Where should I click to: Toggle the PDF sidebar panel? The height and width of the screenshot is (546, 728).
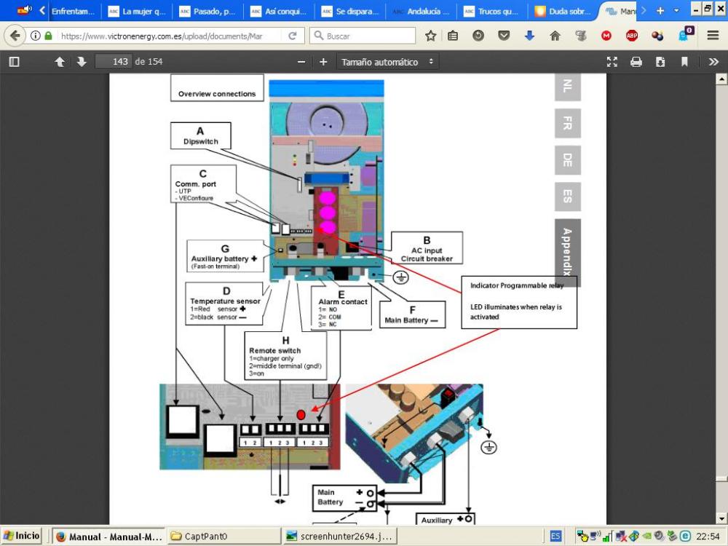(x=15, y=62)
